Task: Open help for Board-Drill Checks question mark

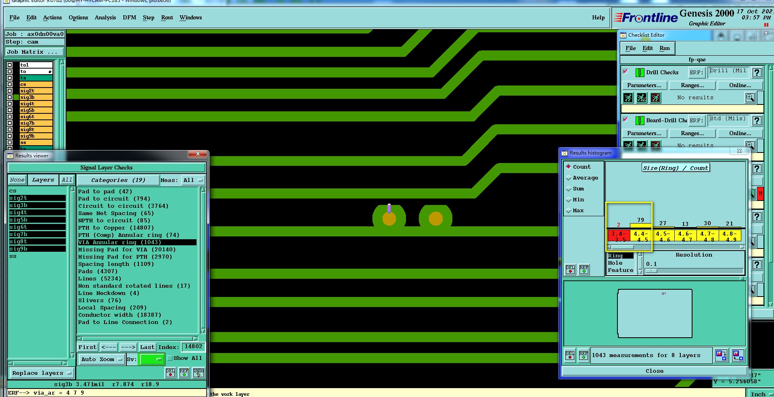Action: tap(757, 121)
